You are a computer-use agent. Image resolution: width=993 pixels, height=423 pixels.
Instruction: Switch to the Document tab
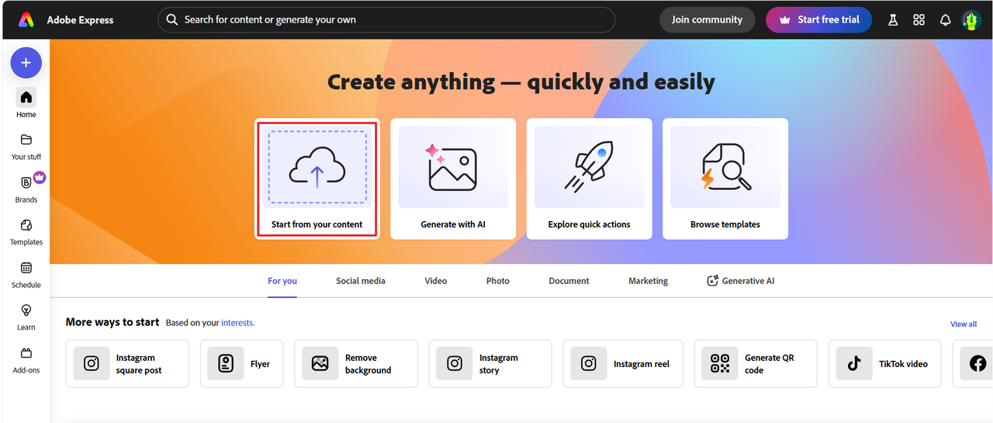(569, 281)
